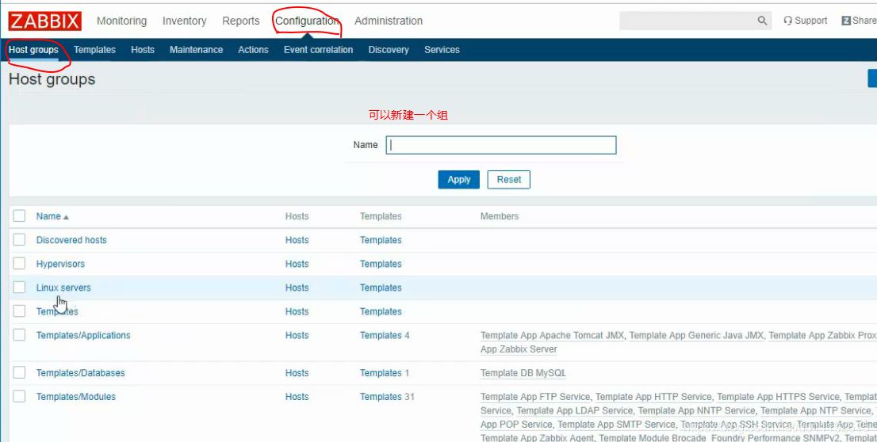Open Template App FTP Service member
The width and height of the screenshot is (877, 442).
[535, 397]
